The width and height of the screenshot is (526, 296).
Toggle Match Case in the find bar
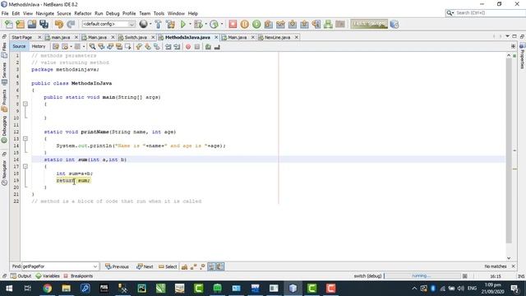pos(184,266)
